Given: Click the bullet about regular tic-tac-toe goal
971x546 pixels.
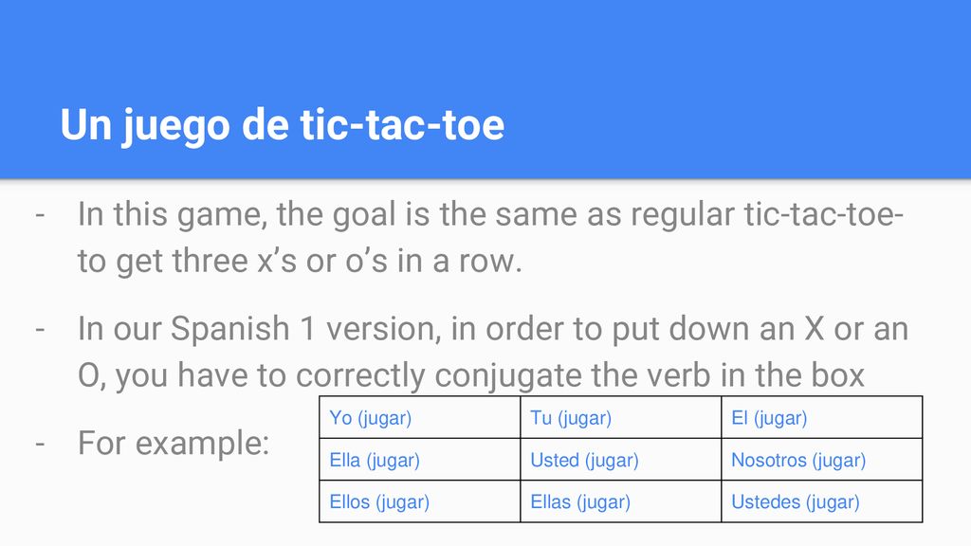Looking at the screenshot, I should click(x=490, y=237).
